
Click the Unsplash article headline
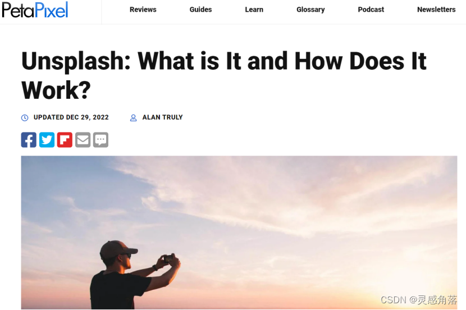pyautogui.click(x=224, y=75)
